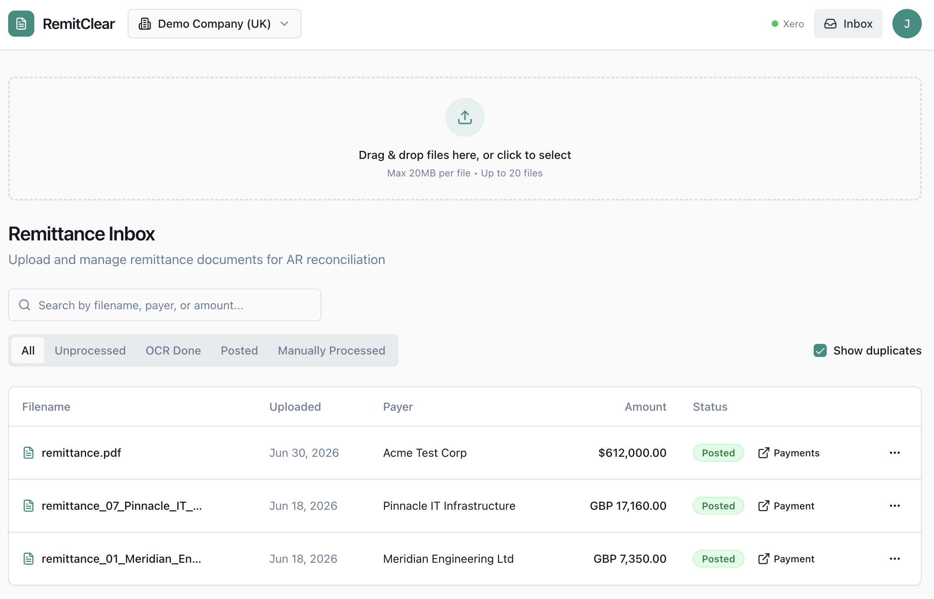Open the remittance.pdf filename

81,453
